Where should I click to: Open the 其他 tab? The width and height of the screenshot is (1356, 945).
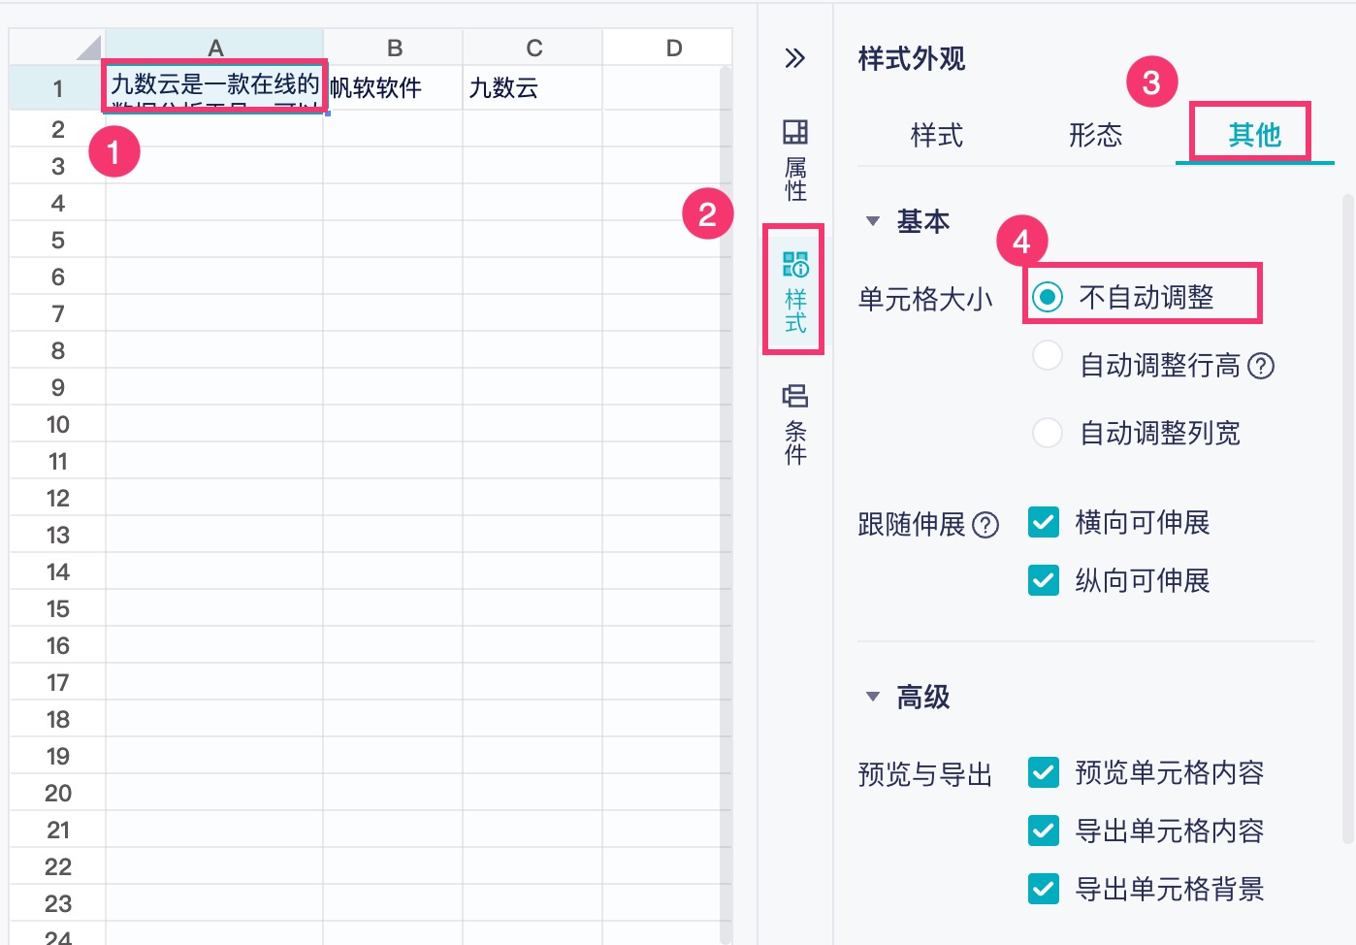coord(1254,135)
